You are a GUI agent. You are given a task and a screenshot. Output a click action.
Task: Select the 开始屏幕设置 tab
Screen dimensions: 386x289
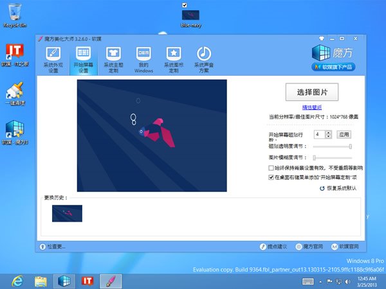coord(84,60)
